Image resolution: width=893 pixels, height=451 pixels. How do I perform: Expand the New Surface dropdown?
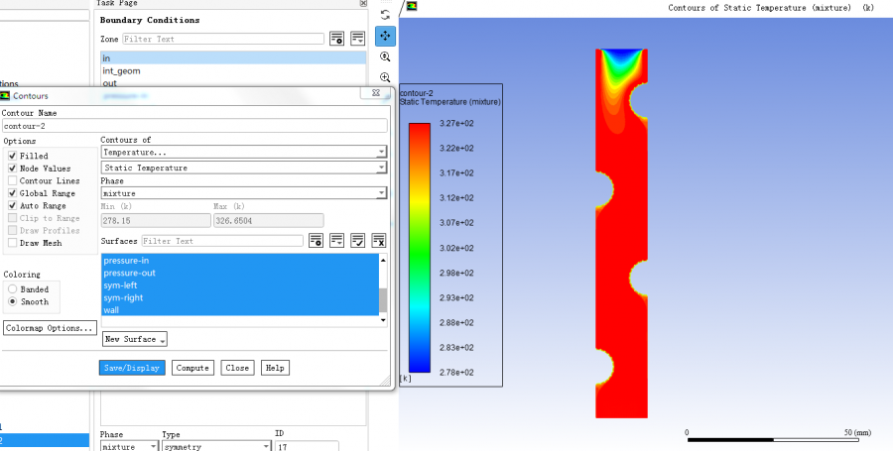pos(134,339)
